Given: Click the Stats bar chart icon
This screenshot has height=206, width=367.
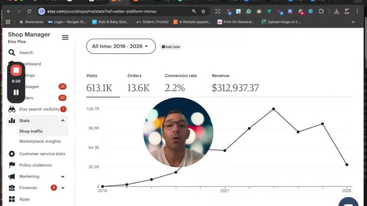Looking at the screenshot, I should point(12,121).
